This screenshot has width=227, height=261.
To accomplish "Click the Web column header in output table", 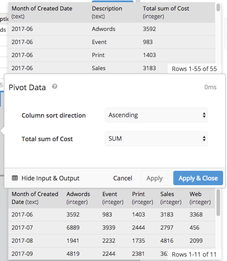I will coord(200,198).
